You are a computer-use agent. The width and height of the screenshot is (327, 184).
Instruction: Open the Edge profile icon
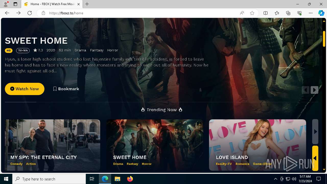[6, 4]
